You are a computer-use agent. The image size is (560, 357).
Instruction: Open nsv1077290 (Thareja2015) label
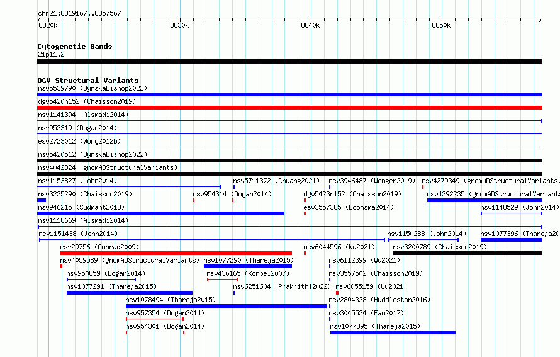pos(249,260)
